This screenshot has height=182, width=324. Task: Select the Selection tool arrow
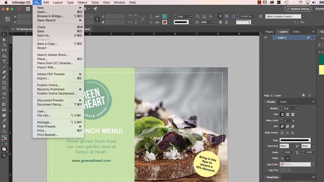point(4,34)
